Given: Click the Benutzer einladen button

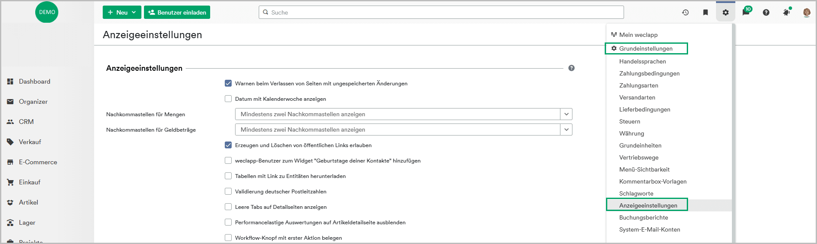Looking at the screenshot, I should pos(177,12).
